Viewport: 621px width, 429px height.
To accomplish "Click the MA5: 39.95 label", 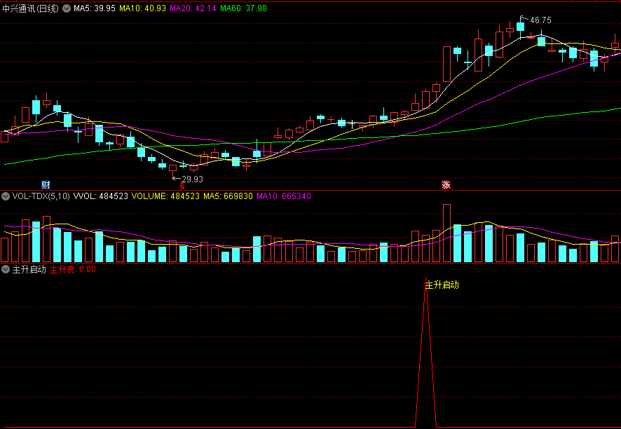I will 94,8.
